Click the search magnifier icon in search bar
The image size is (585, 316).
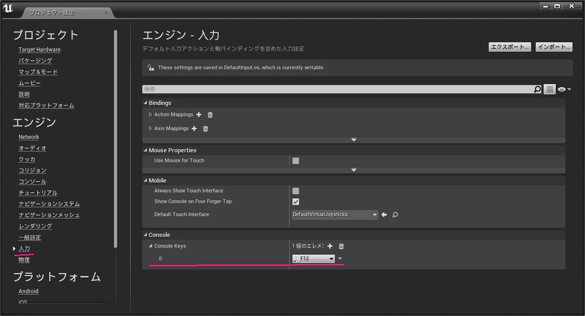[538, 89]
